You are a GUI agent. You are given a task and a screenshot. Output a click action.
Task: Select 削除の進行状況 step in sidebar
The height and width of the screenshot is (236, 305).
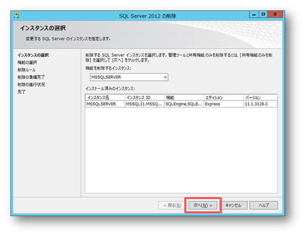point(31,85)
